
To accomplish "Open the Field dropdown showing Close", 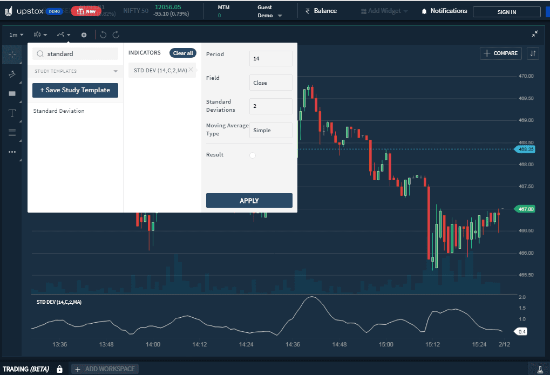I will pyautogui.click(x=270, y=83).
